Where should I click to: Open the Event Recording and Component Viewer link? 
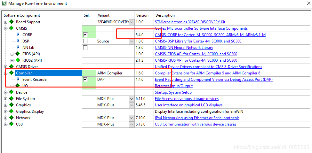point(214,80)
